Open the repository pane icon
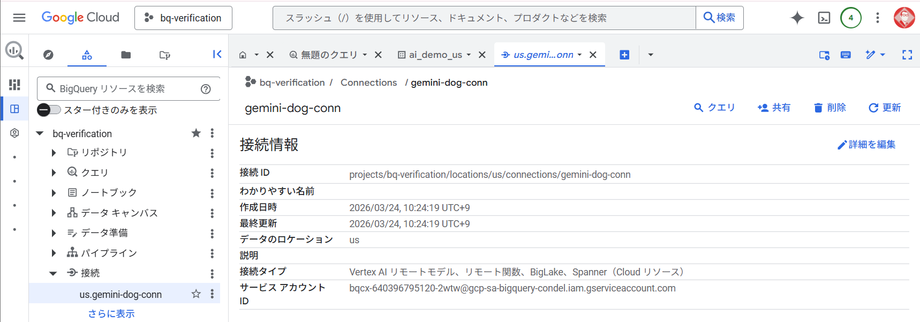Screen dimensions: 920x322 [165, 55]
